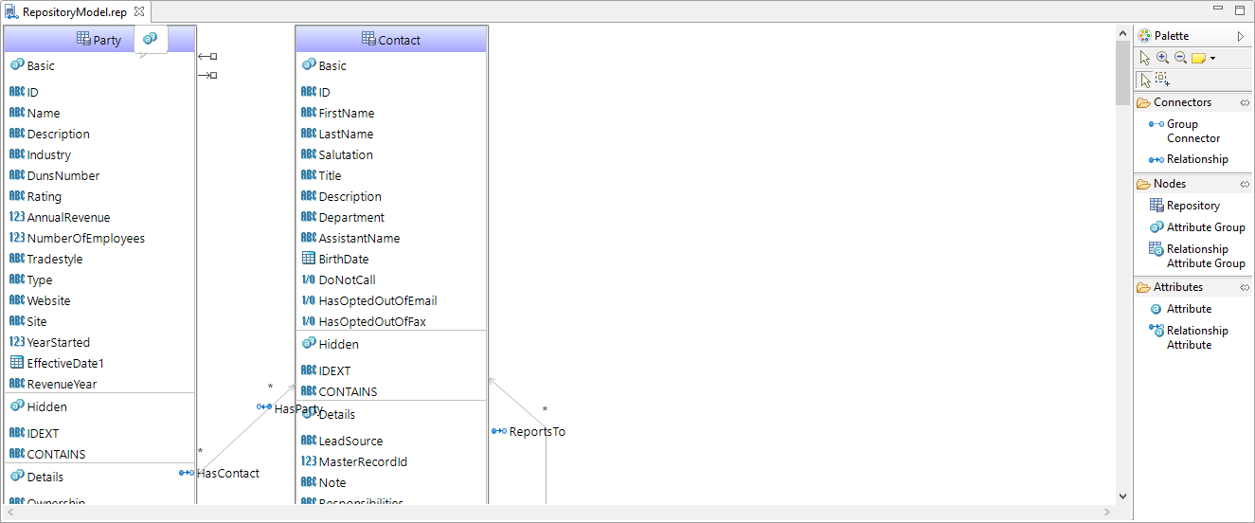
Task: Pin the Connectors drawer open
Action: 1245,102
